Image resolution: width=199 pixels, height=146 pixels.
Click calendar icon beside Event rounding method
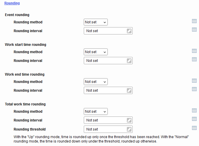click(x=194, y=21)
